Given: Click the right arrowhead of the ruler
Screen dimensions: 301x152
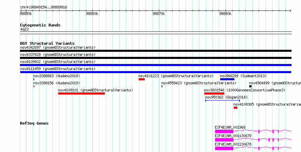Looking at the screenshot, I should 291,11.
